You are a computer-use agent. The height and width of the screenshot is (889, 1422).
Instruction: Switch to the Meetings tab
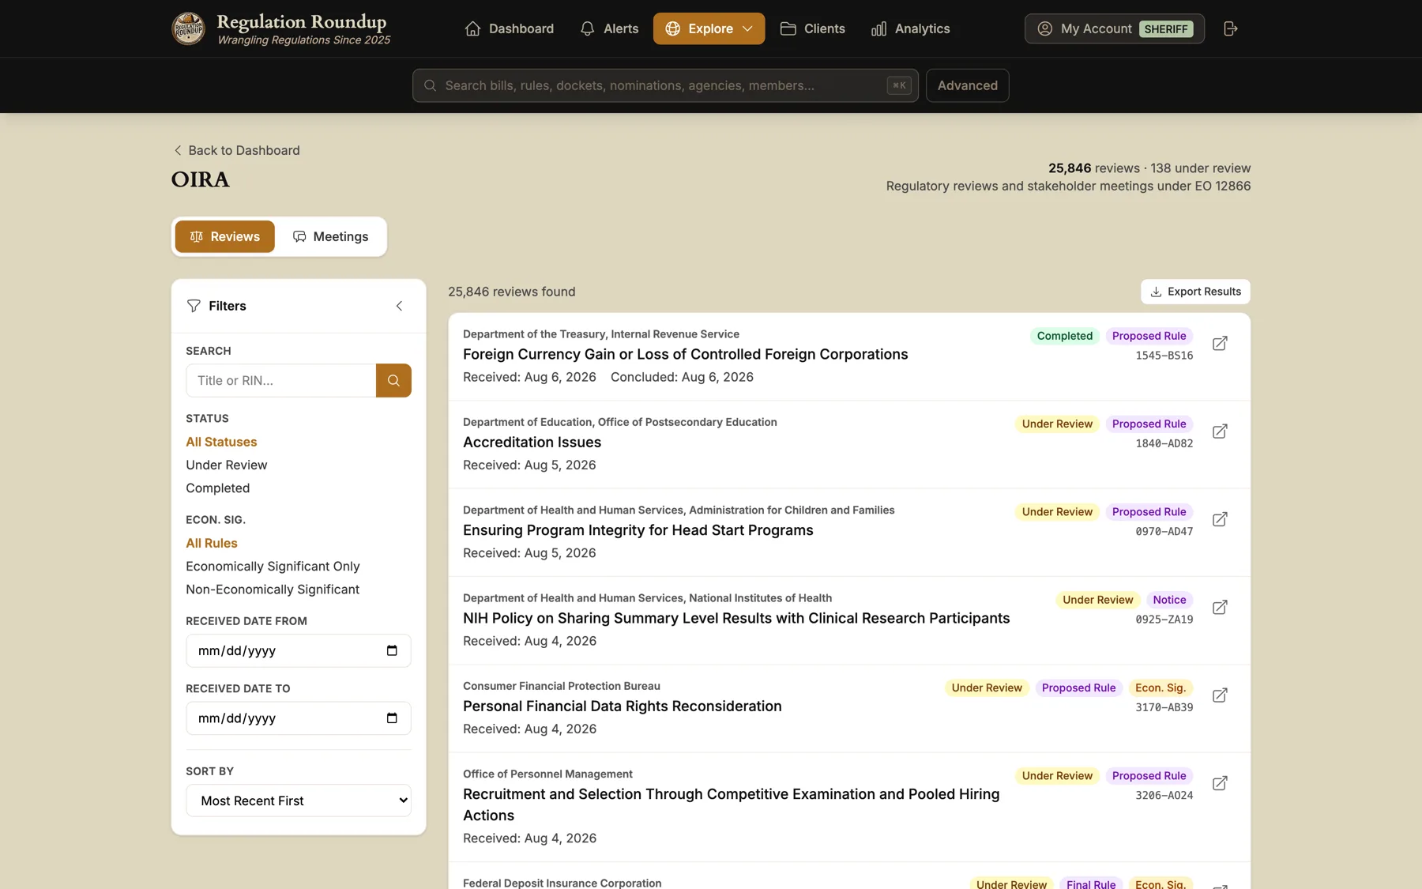330,236
